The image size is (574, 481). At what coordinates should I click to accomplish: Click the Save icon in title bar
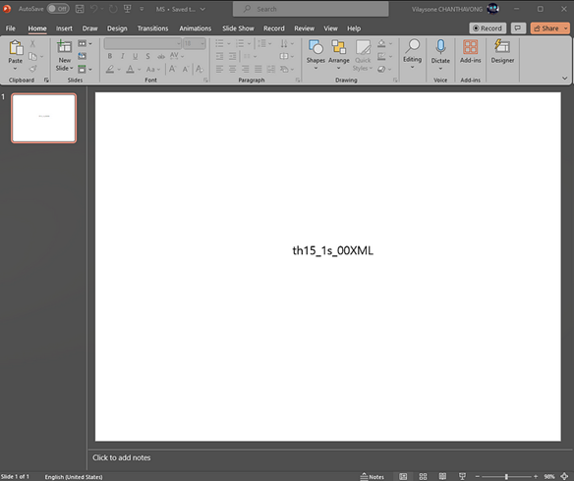80,9
